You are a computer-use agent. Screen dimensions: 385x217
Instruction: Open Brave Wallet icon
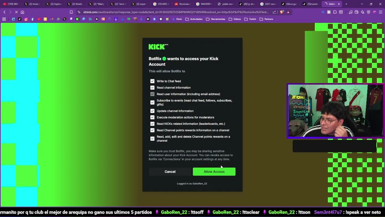point(356,12)
